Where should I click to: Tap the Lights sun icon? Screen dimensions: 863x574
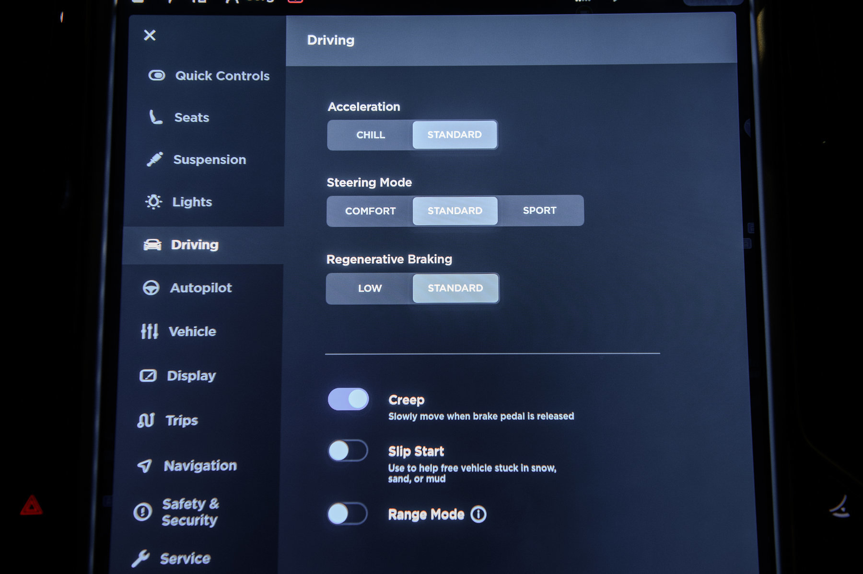click(153, 202)
